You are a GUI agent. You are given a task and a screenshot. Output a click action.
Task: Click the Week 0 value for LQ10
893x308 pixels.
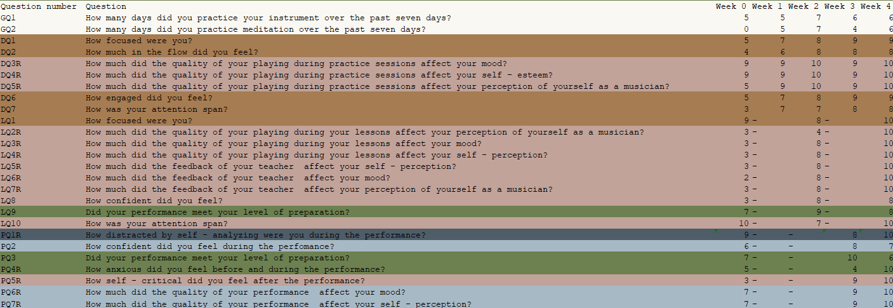[744, 224]
